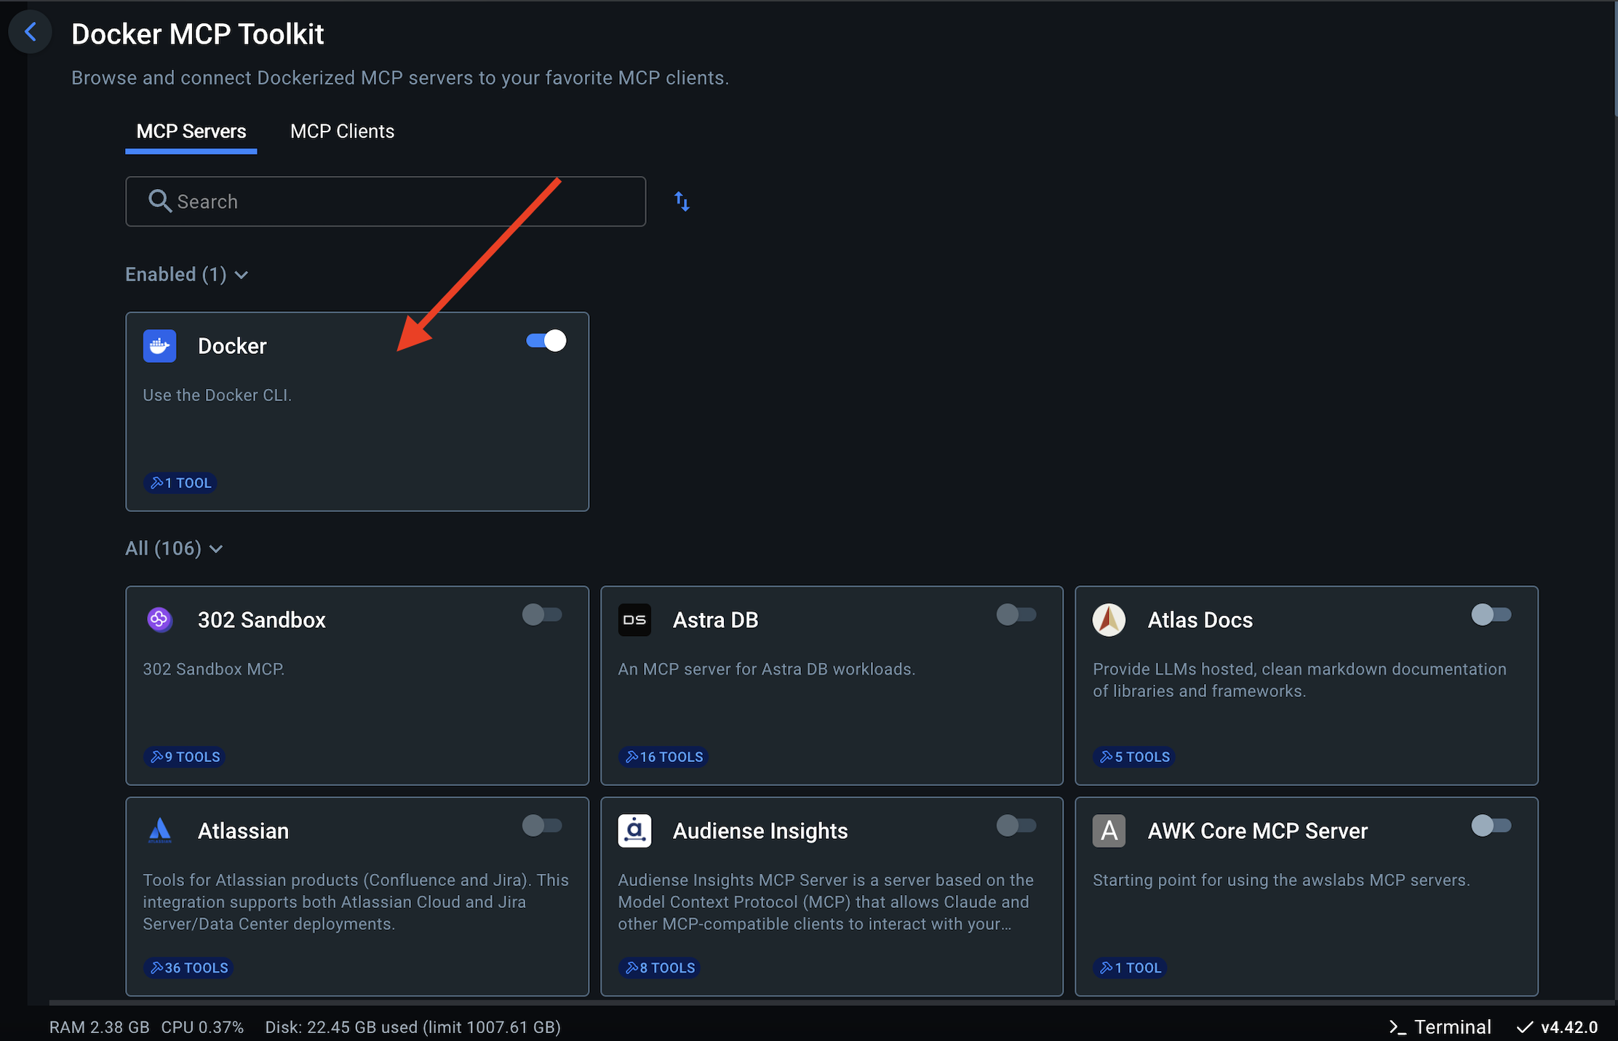Click the magnifier icon in the search box
This screenshot has height=1041, width=1618.
[159, 201]
